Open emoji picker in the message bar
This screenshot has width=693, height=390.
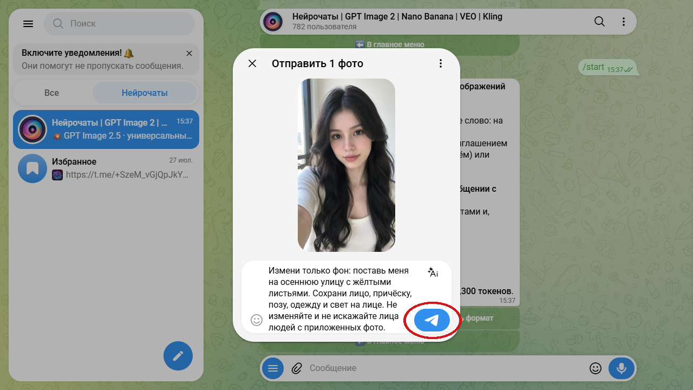[596, 368]
